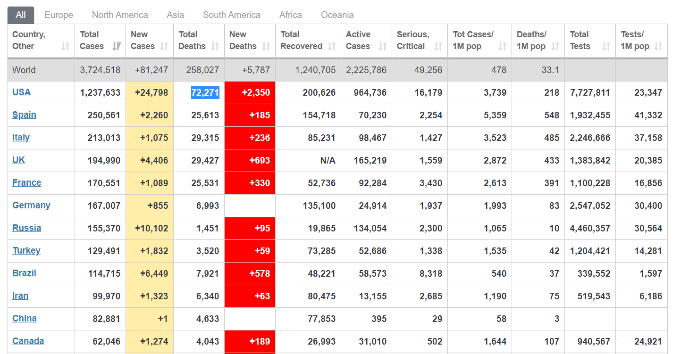The image size is (681, 354).
Task: Click France total cases 170,551
Action: tap(104, 183)
